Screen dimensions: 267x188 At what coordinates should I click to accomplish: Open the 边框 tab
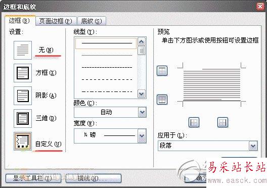click(20, 21)
